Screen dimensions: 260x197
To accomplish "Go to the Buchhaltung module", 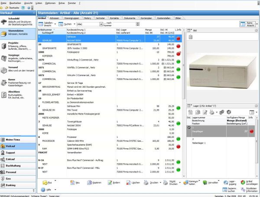I will pos(17,165).
